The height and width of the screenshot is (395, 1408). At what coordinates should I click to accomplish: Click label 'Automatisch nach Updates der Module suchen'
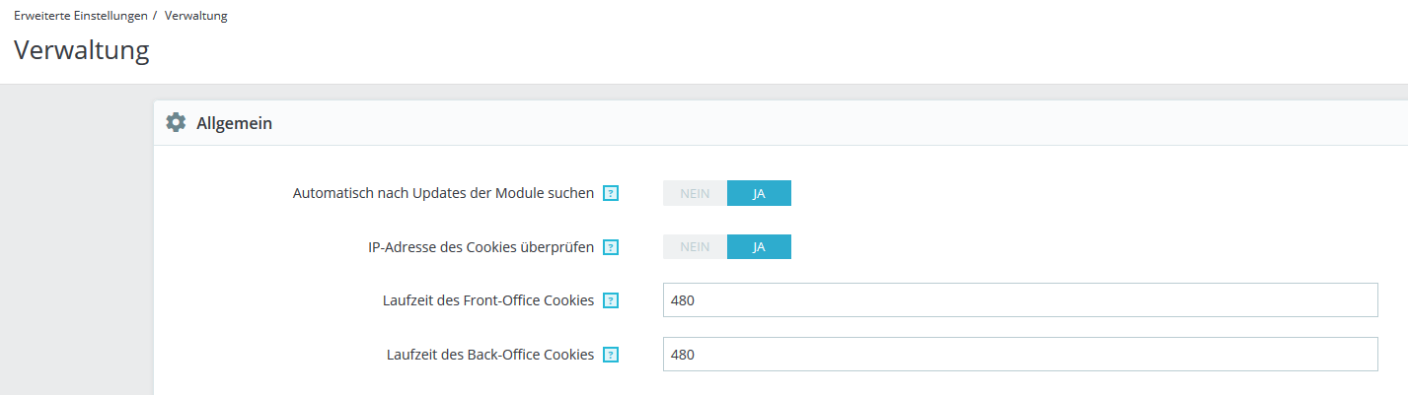(x=443, y=193)
